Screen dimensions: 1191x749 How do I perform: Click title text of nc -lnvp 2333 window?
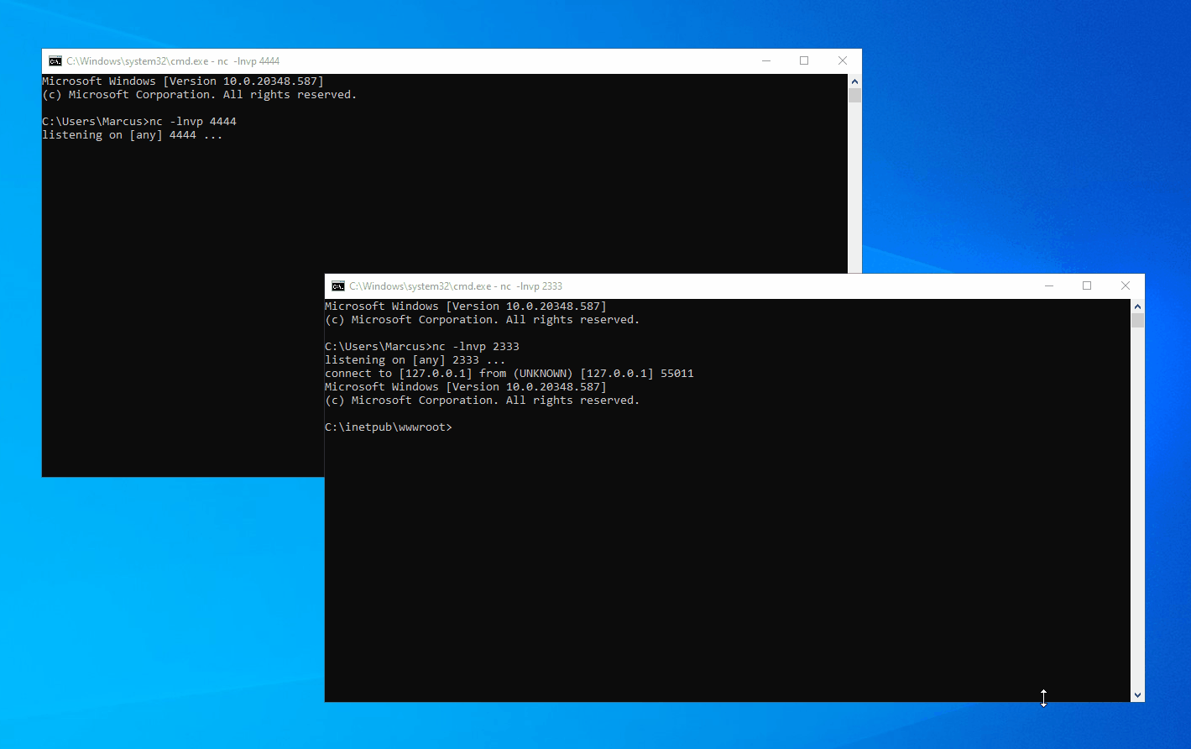[x=456, y=286]
